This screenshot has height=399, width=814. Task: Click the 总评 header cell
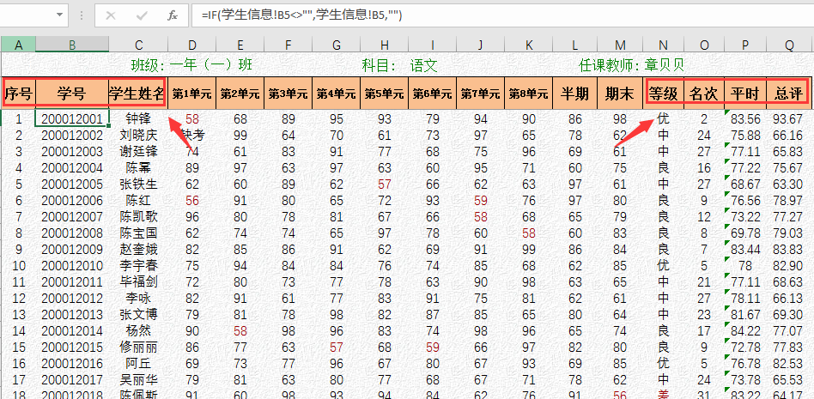click(x=788, y=94)
